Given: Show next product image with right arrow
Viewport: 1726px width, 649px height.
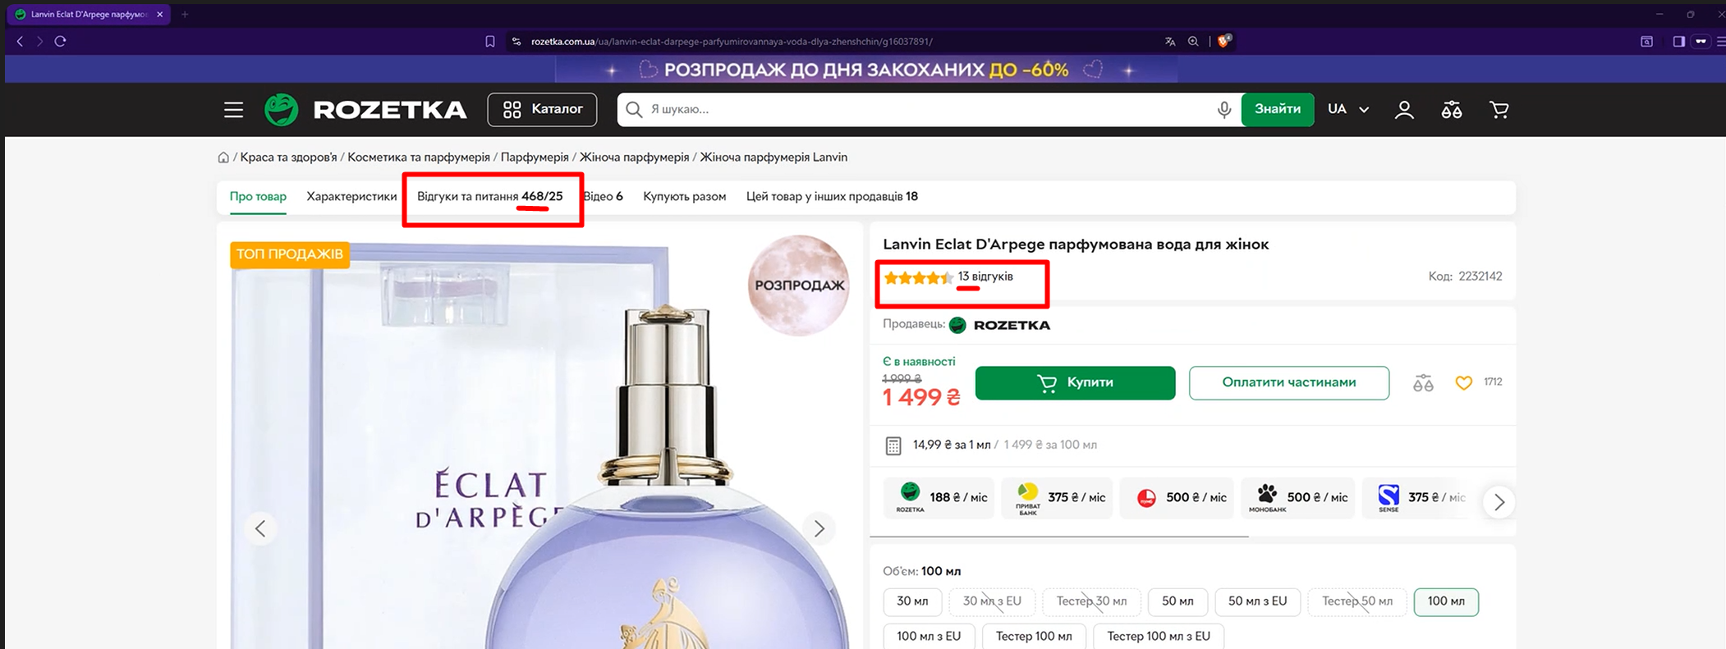Looking at the screenshot, I should coord(819,528).
